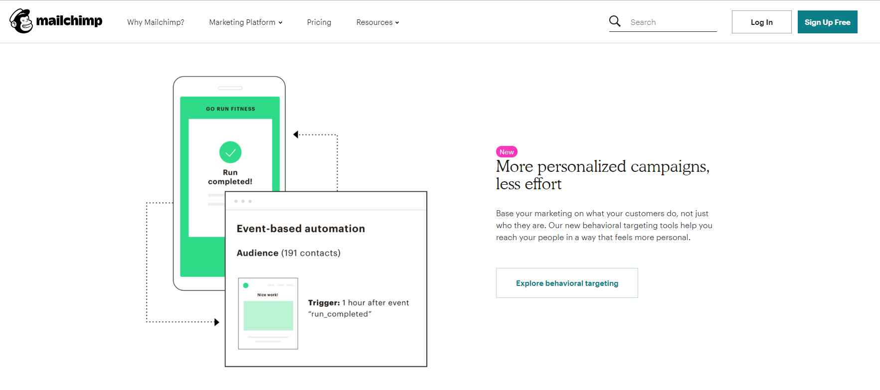Screen dimensions: 880x390
Task: Click the 'More personalized campaigns, less effort' heading
Action: click(x=602, y=175)
